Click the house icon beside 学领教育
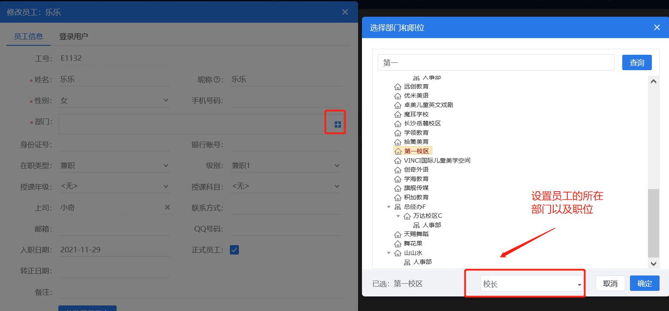 (x=398, y=133)
